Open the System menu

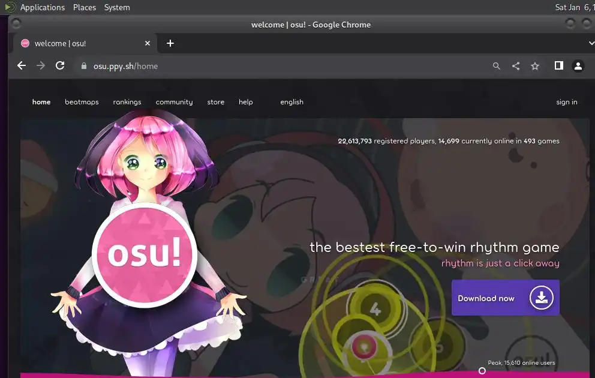[x=117, y=7]
